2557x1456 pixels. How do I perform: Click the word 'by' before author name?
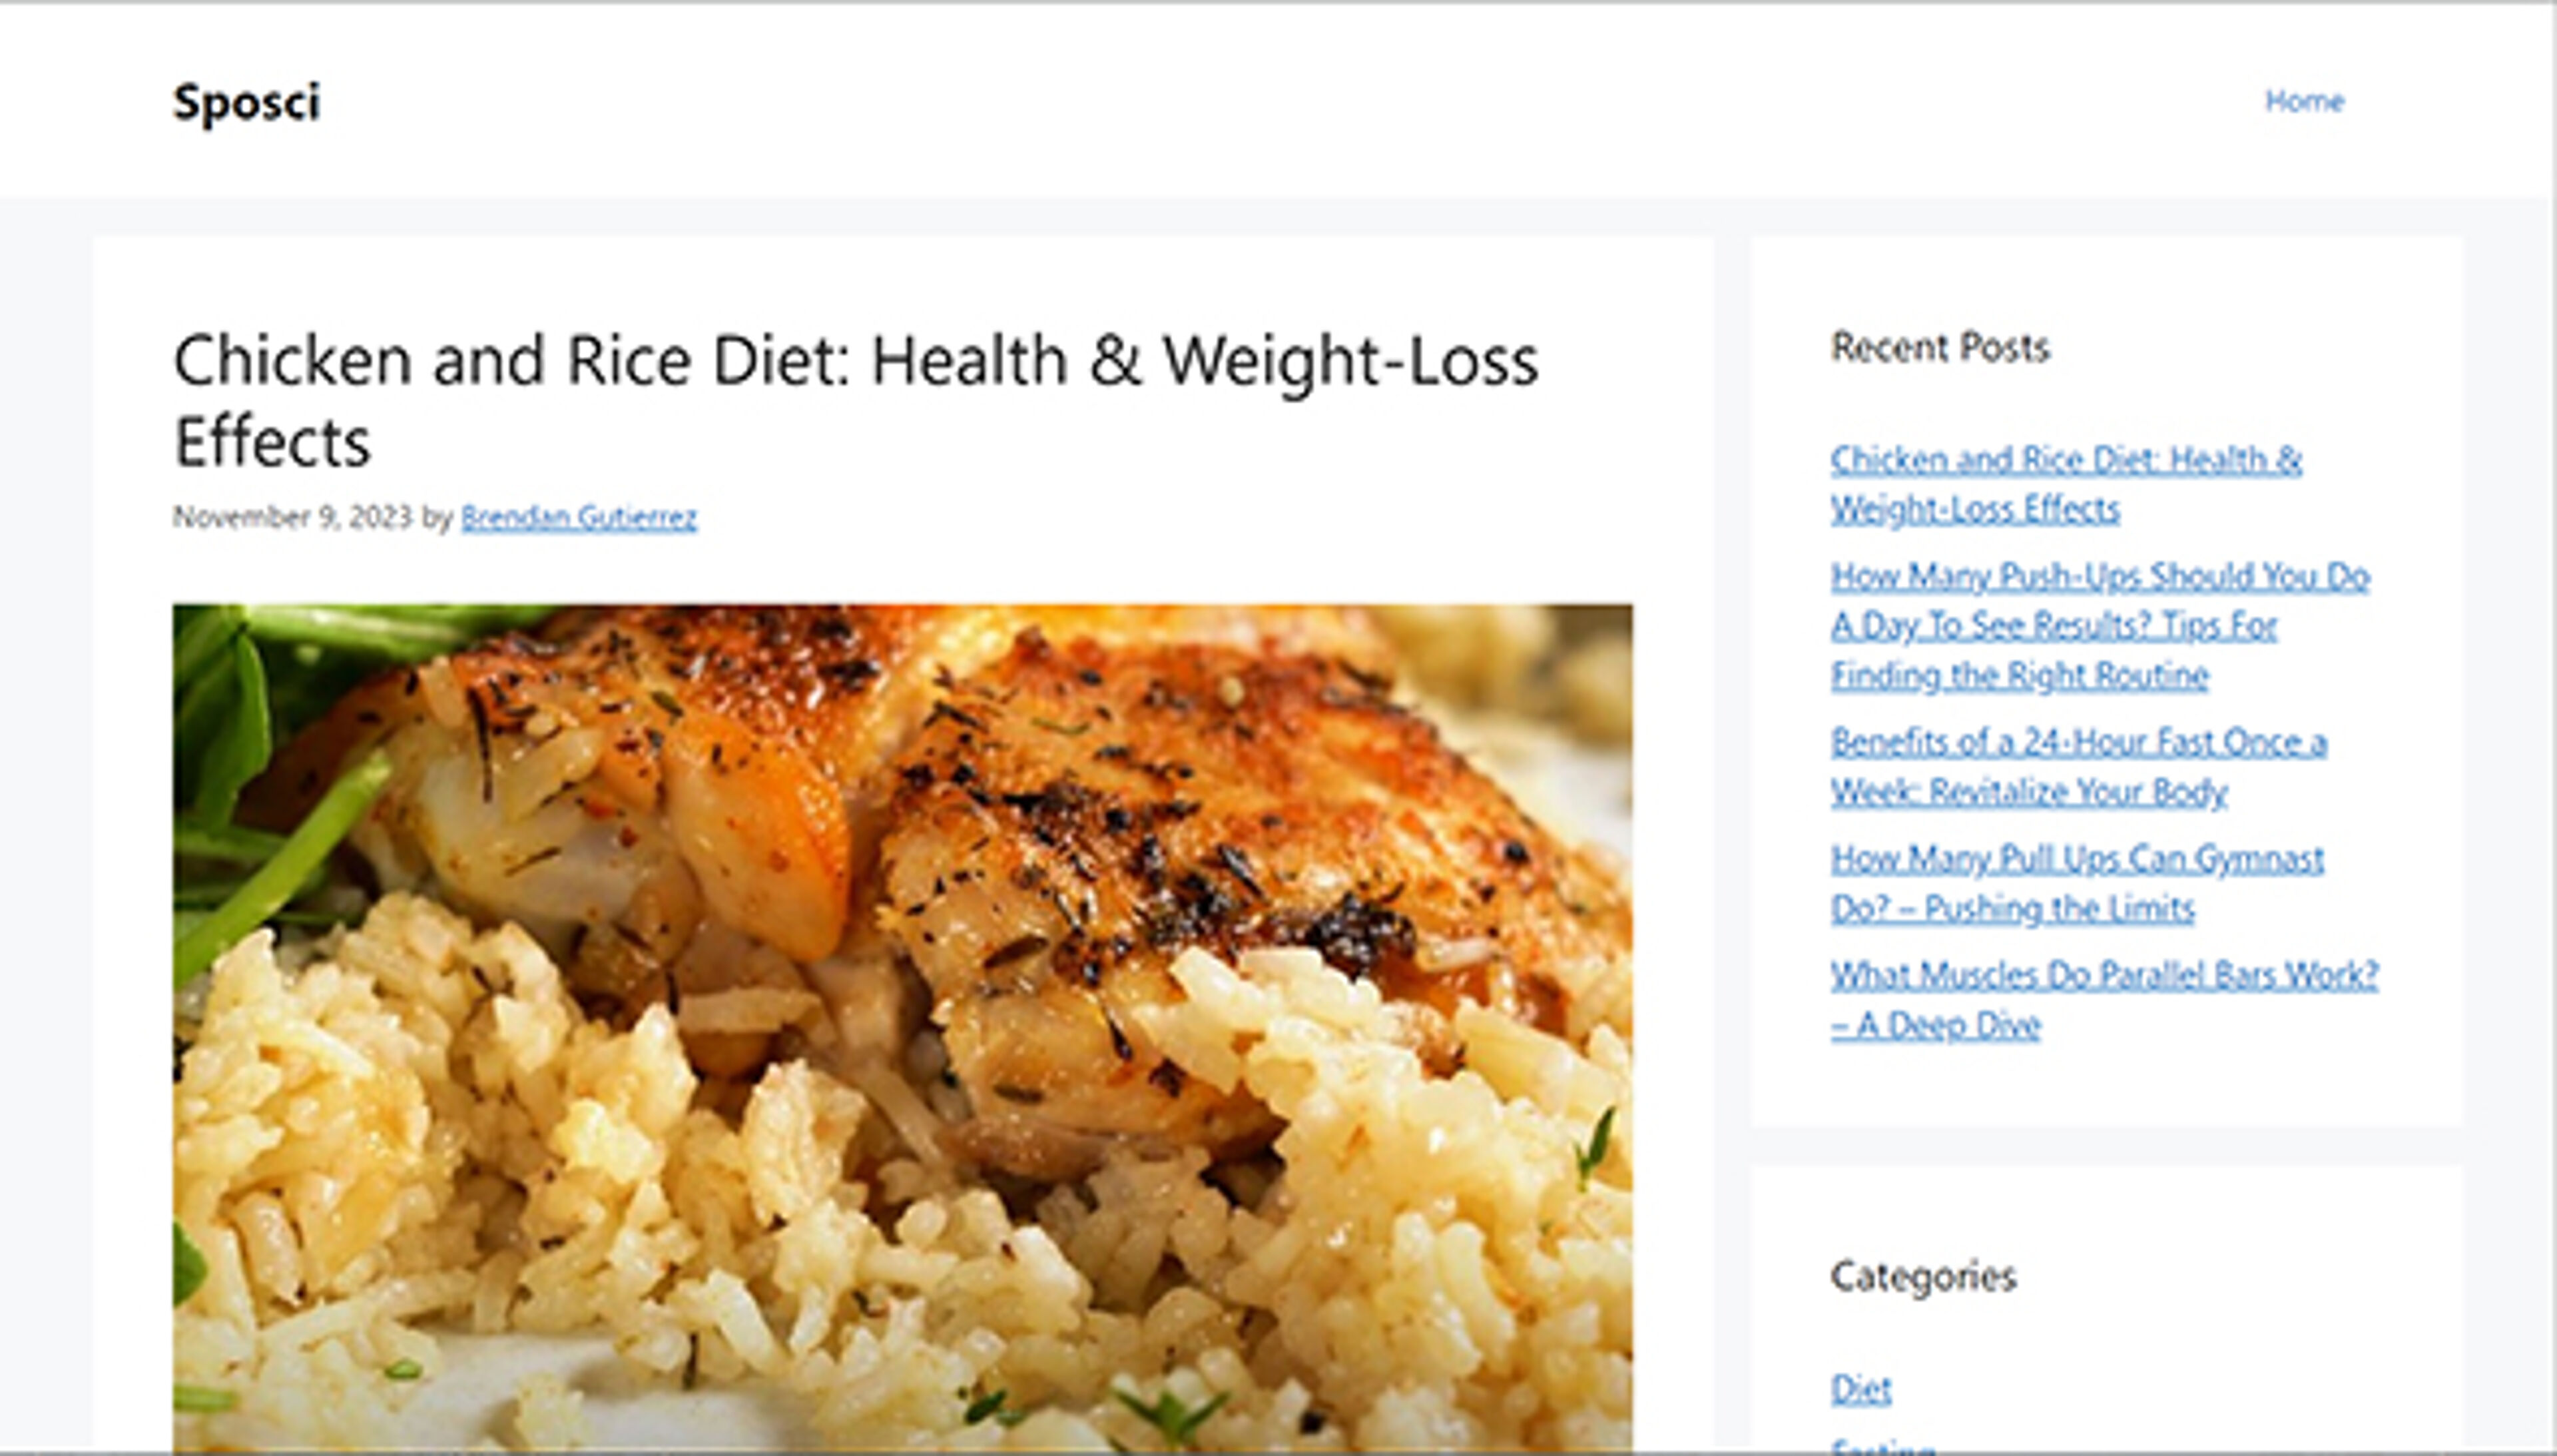click(437, 517)
